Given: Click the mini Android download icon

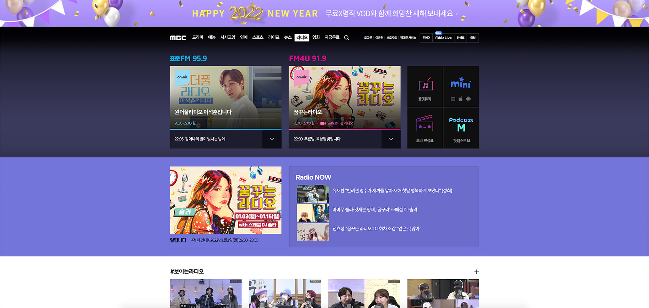Looking at the screenshot, I should click(468, 99).
